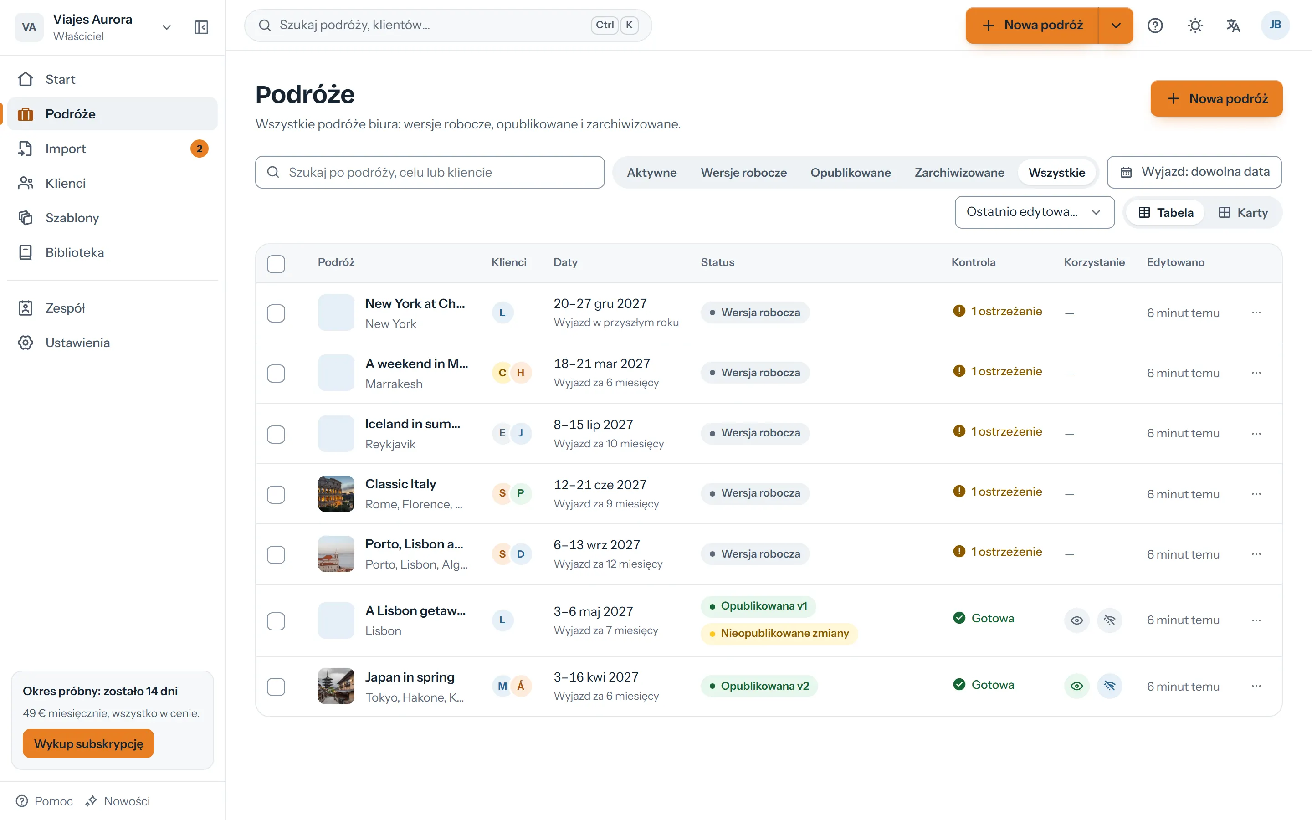Open the JB user avatar menu
The width and height of the screenshot is (1312, 820).
(x=1275, y=26)
